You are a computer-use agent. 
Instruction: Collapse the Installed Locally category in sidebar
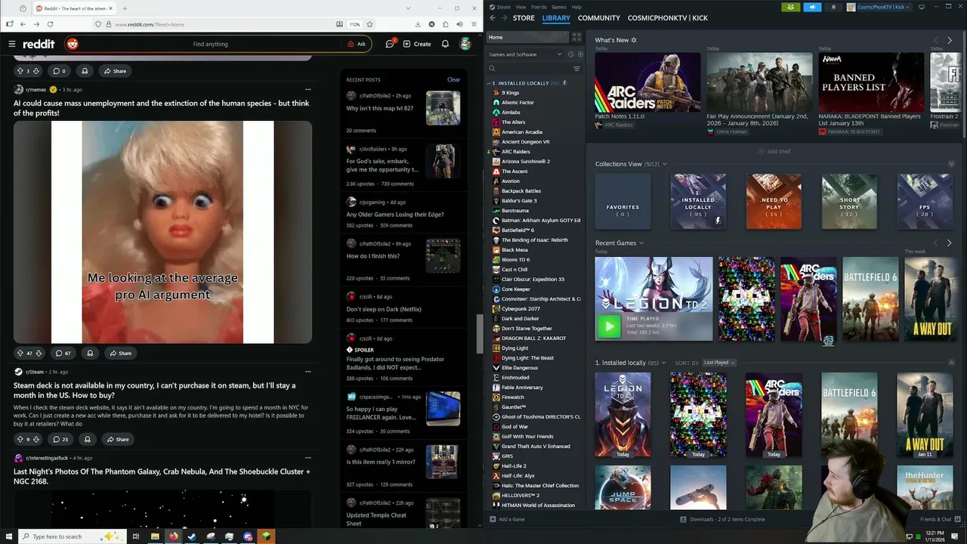pos(490,83)
